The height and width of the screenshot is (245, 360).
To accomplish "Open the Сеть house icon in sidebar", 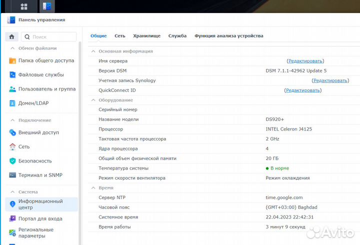I will click(12, 146).
